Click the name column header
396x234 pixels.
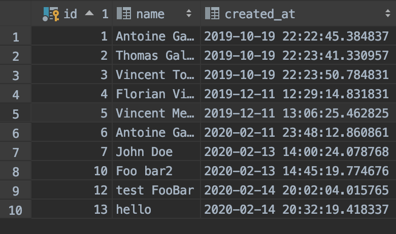[x=150, y=14]
